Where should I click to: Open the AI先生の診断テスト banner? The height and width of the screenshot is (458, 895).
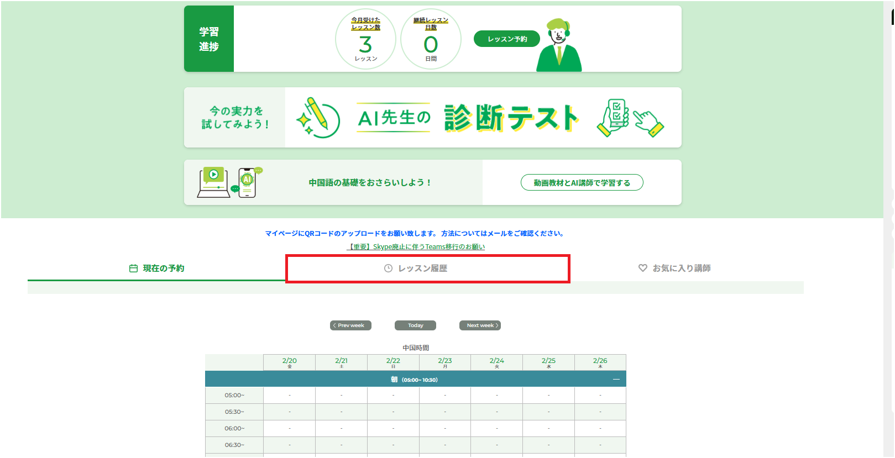pyautogui.click(x=433, y=117)
